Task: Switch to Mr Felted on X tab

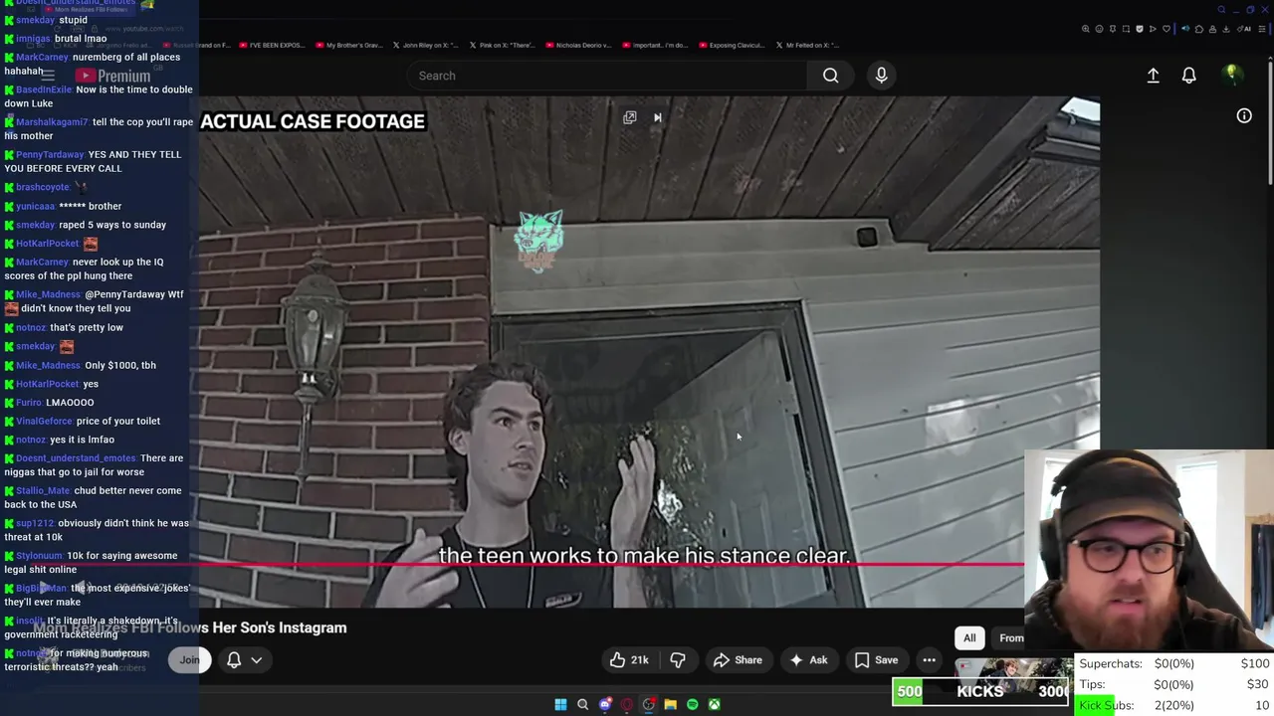Action: coord(806,45)
